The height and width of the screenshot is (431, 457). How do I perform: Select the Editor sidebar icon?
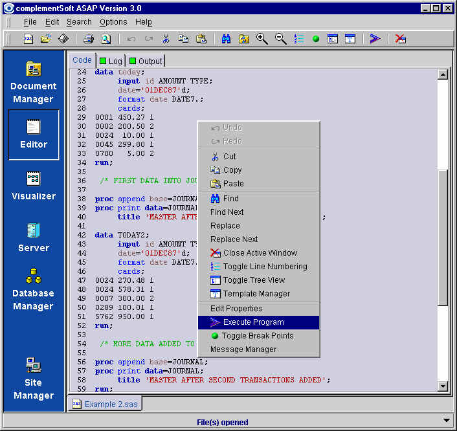(x=34, y=135)
